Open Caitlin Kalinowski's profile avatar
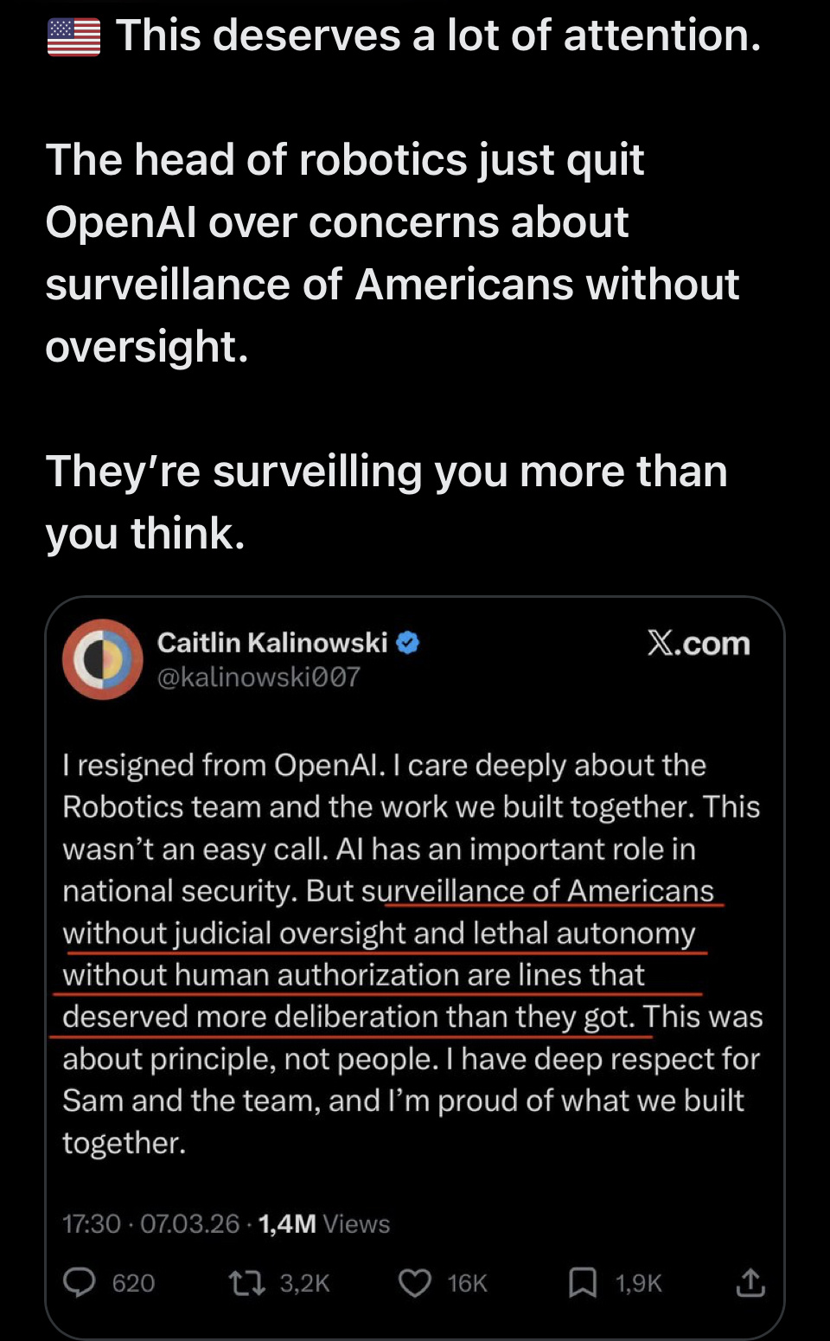Viewport: 830px width, 1341px height. (102, 659)
